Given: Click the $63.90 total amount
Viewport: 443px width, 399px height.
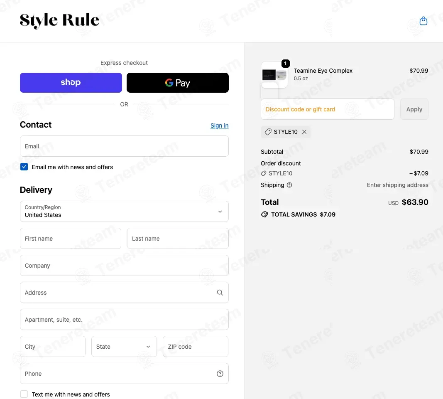Looking at the screenshot, I should (x=415, y=202).
